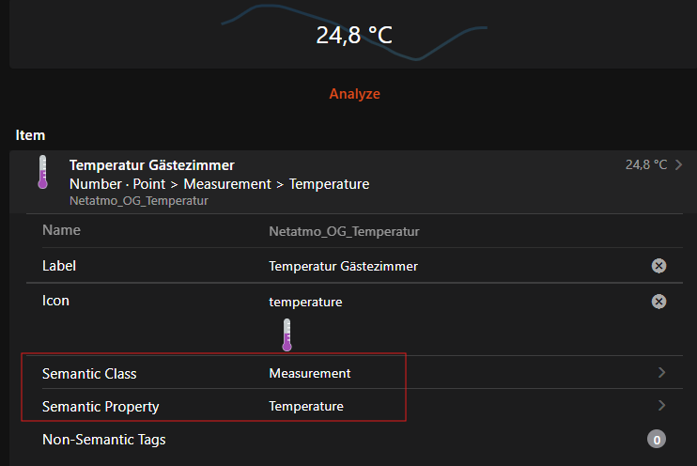This screenshot has width=697, height=466.
Task: Open the Non-Semantic Tags row
Action: point(354,440)
